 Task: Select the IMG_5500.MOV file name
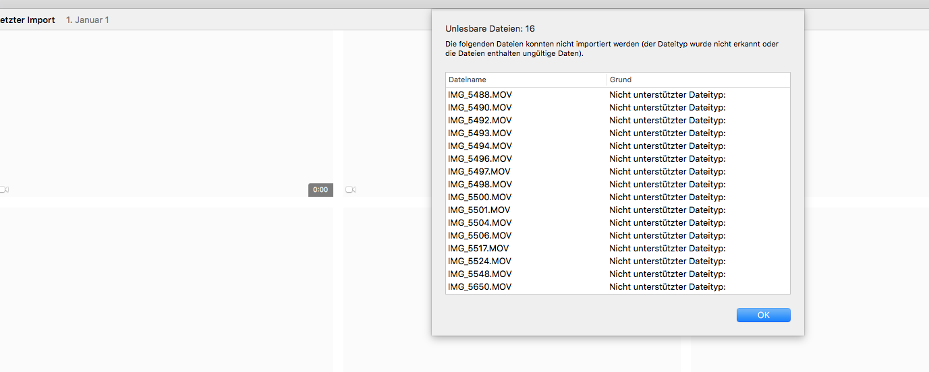(x=480, y=197)
